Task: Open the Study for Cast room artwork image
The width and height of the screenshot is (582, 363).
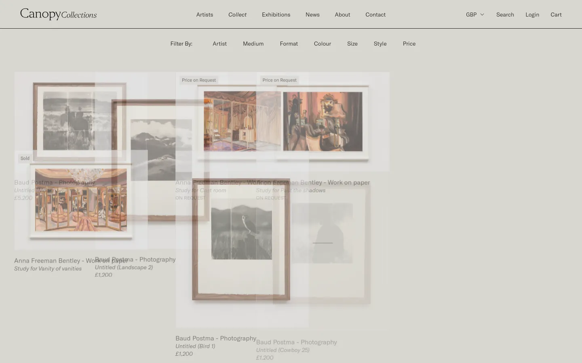Action: 242,121
